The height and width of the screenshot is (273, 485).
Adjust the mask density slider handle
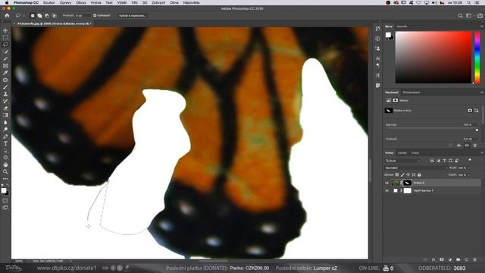[x=477, y=130]
